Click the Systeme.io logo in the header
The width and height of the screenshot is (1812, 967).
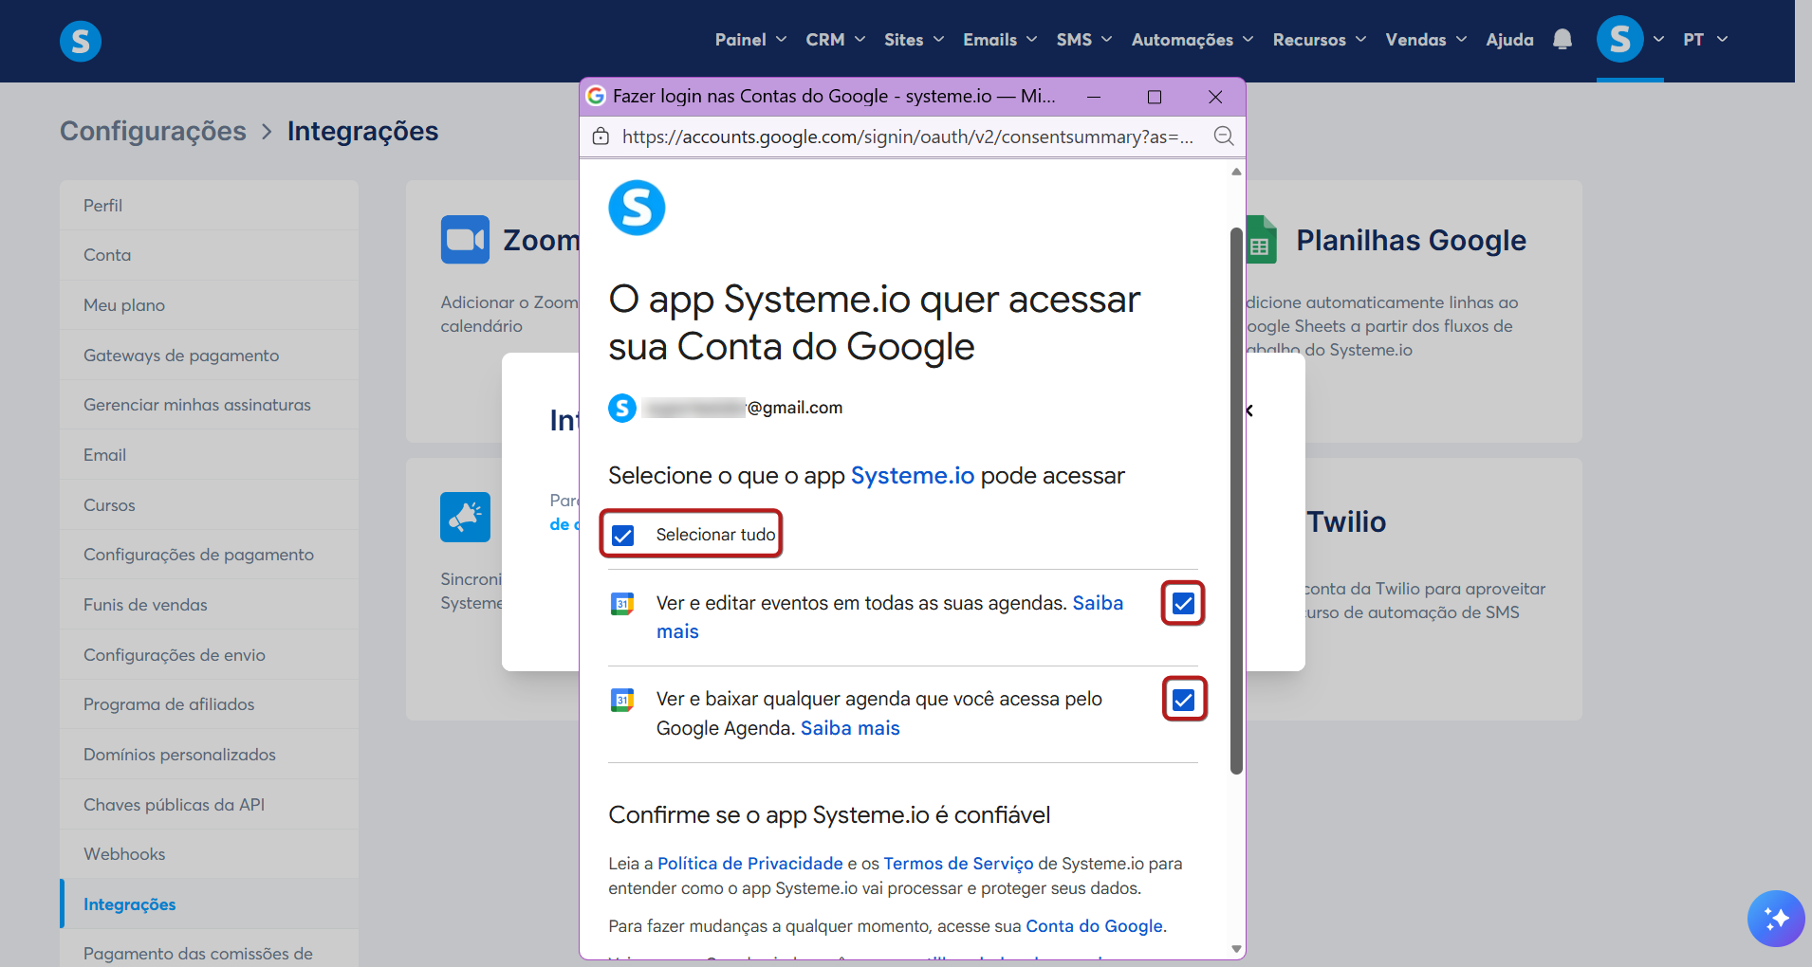click(81, 41)
